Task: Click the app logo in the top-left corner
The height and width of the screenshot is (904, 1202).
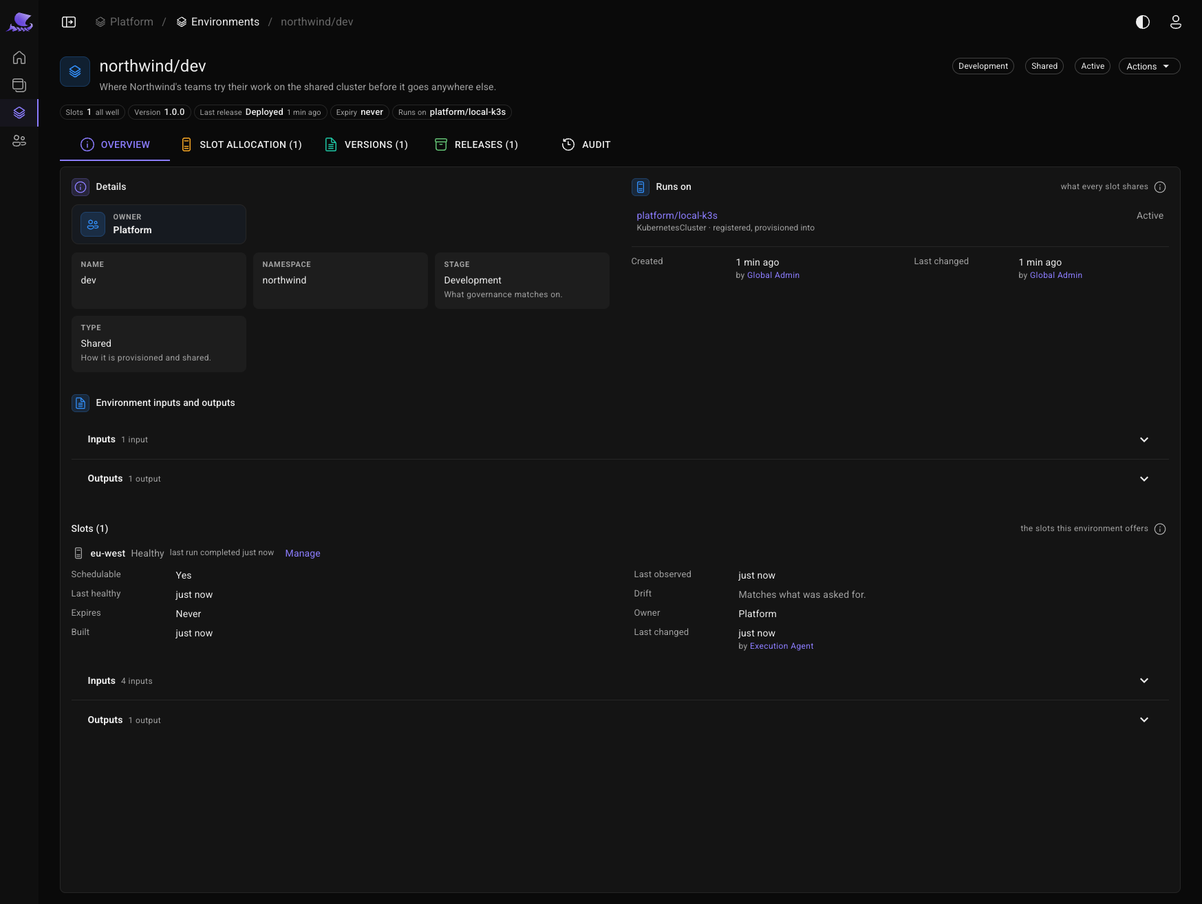Action: click(20, 22)
